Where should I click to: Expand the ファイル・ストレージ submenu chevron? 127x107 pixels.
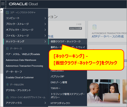point(45,36)
